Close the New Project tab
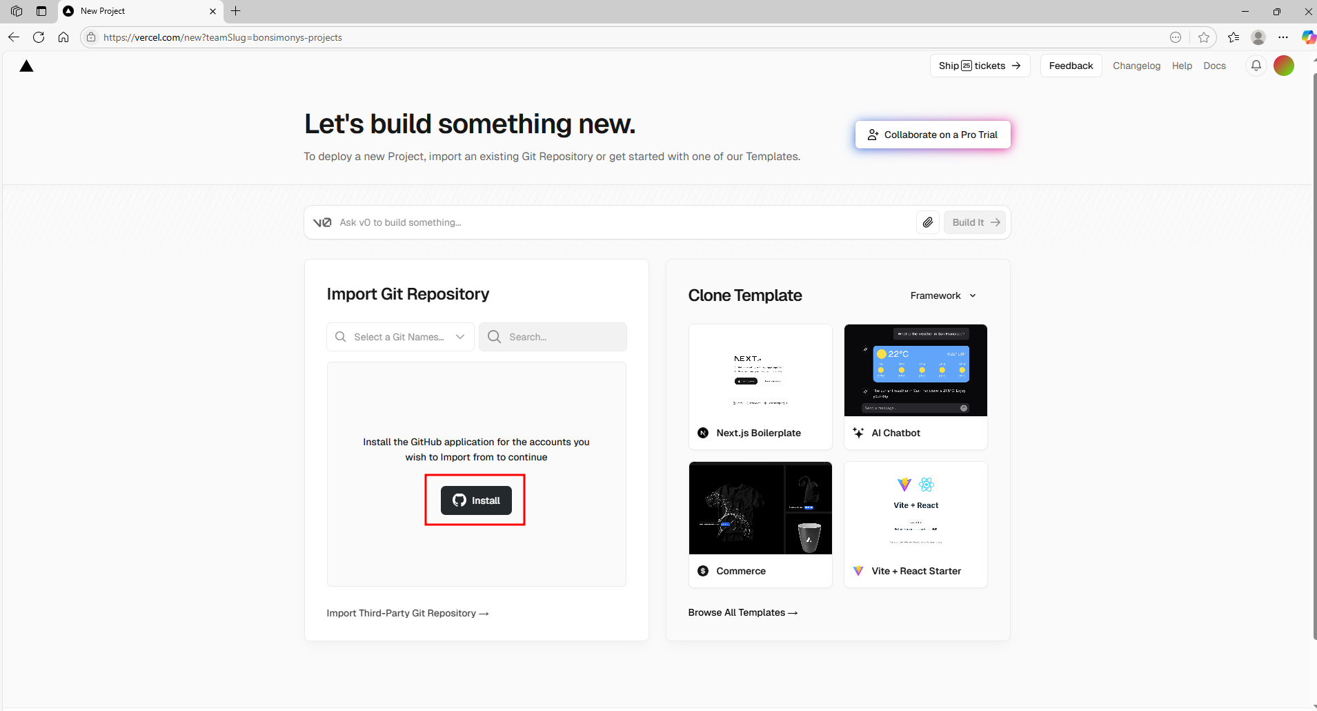 (212, 11)
